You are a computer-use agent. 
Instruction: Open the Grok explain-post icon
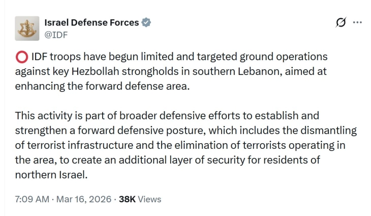coord(341,22)
